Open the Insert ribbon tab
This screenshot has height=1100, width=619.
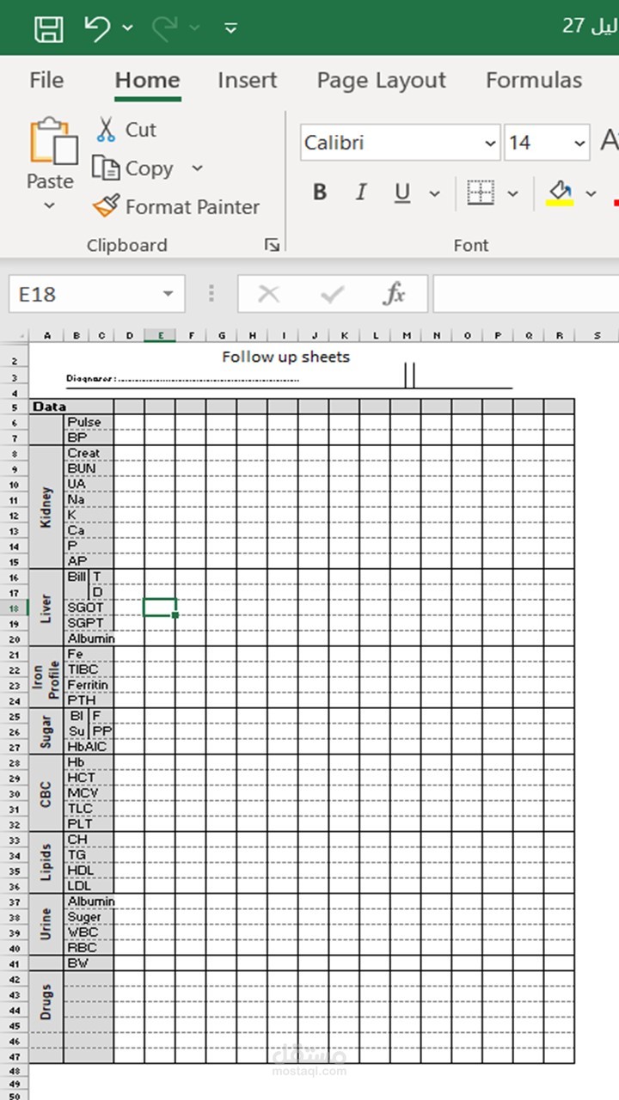click(x=248, y=80)
